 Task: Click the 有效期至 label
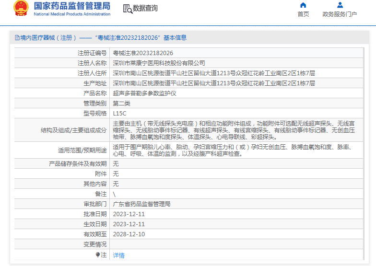95,234
